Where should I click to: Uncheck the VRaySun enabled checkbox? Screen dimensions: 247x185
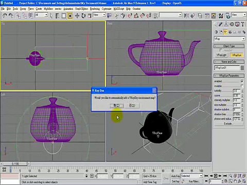(x=242, y=81)
